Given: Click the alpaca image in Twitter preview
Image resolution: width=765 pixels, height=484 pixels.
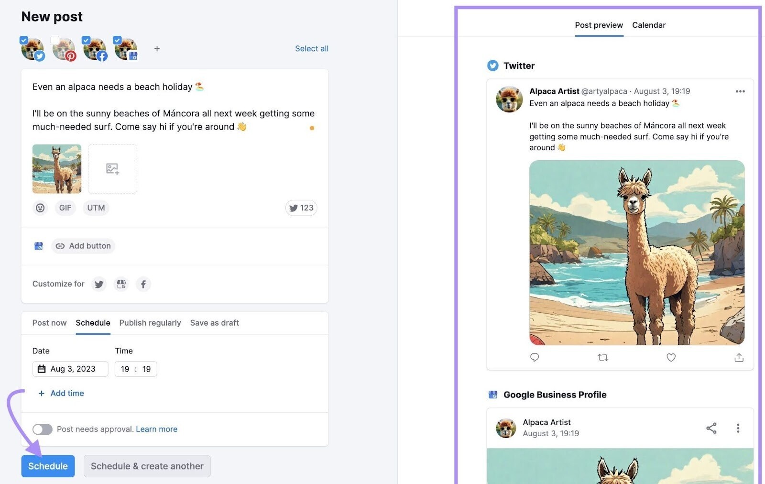Looking at the screenshot, I should tap(637, 253).
